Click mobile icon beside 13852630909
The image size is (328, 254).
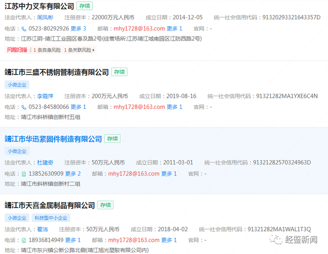[x=24, y=174]
